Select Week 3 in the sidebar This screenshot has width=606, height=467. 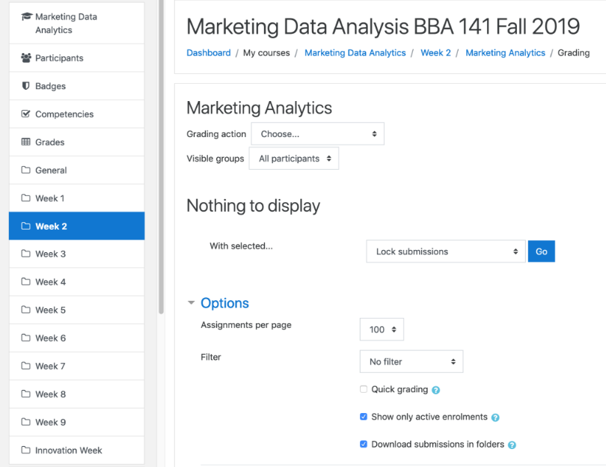(51, 254)
